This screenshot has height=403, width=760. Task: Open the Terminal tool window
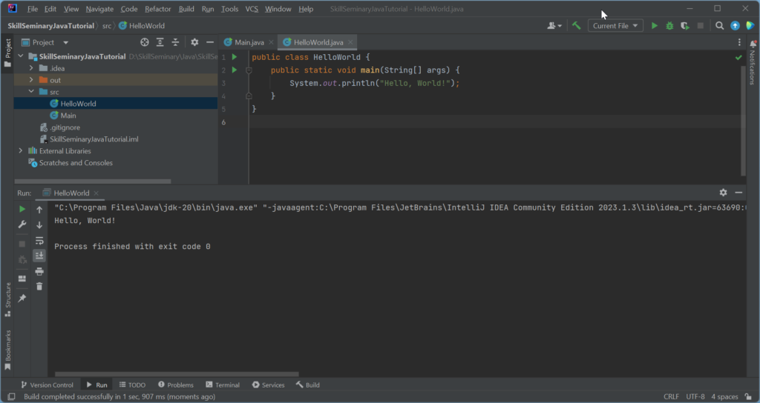click(223, 384)
